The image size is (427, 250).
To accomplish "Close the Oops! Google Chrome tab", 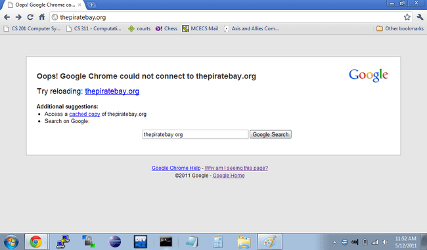I will (79, 5).
